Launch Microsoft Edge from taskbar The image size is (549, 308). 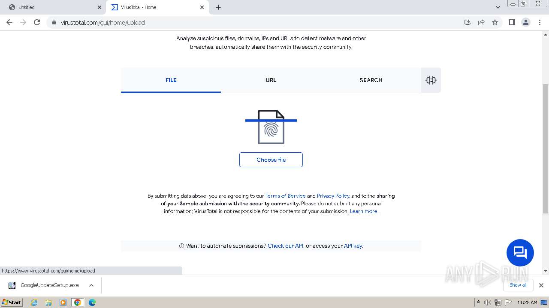point(92,302)
